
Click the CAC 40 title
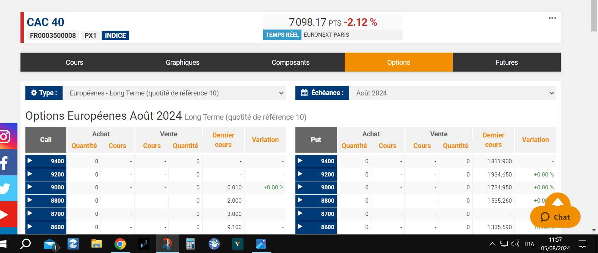46,22
